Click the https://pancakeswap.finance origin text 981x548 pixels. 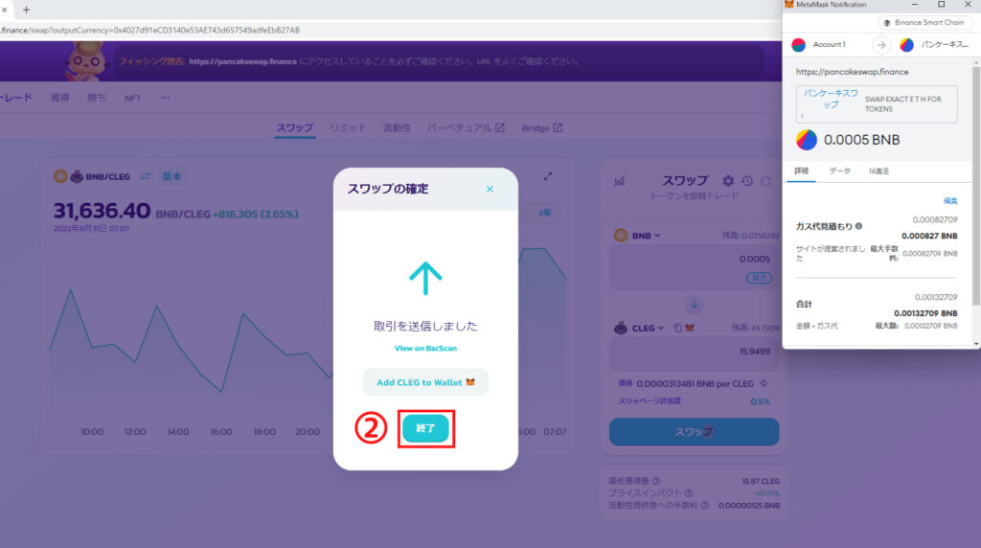point(852,72)
